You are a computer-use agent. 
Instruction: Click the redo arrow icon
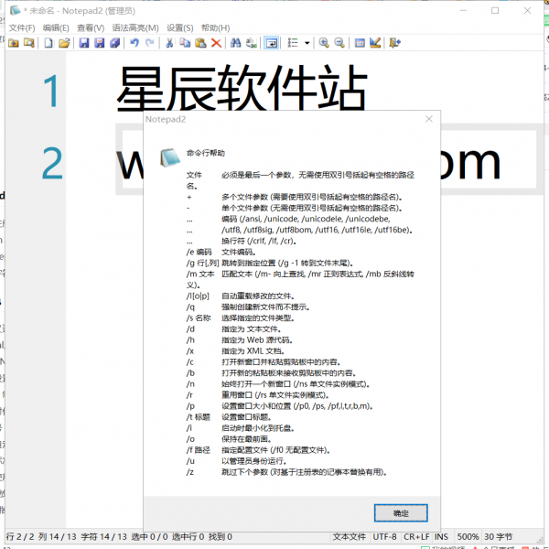click(x=150, y=43)
